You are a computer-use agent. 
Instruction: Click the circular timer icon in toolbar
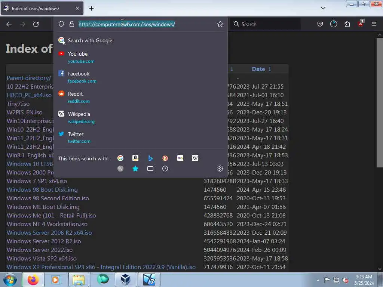[x=333, y=24]
